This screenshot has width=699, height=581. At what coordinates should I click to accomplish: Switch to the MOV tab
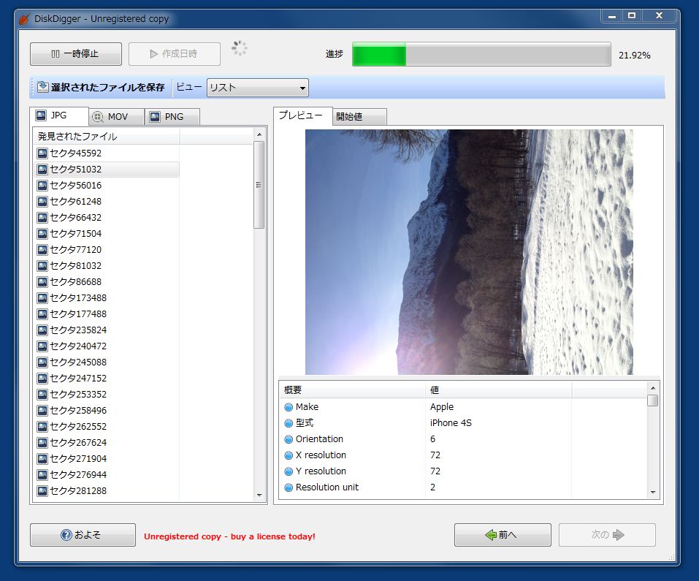click(x=116, y=117)
